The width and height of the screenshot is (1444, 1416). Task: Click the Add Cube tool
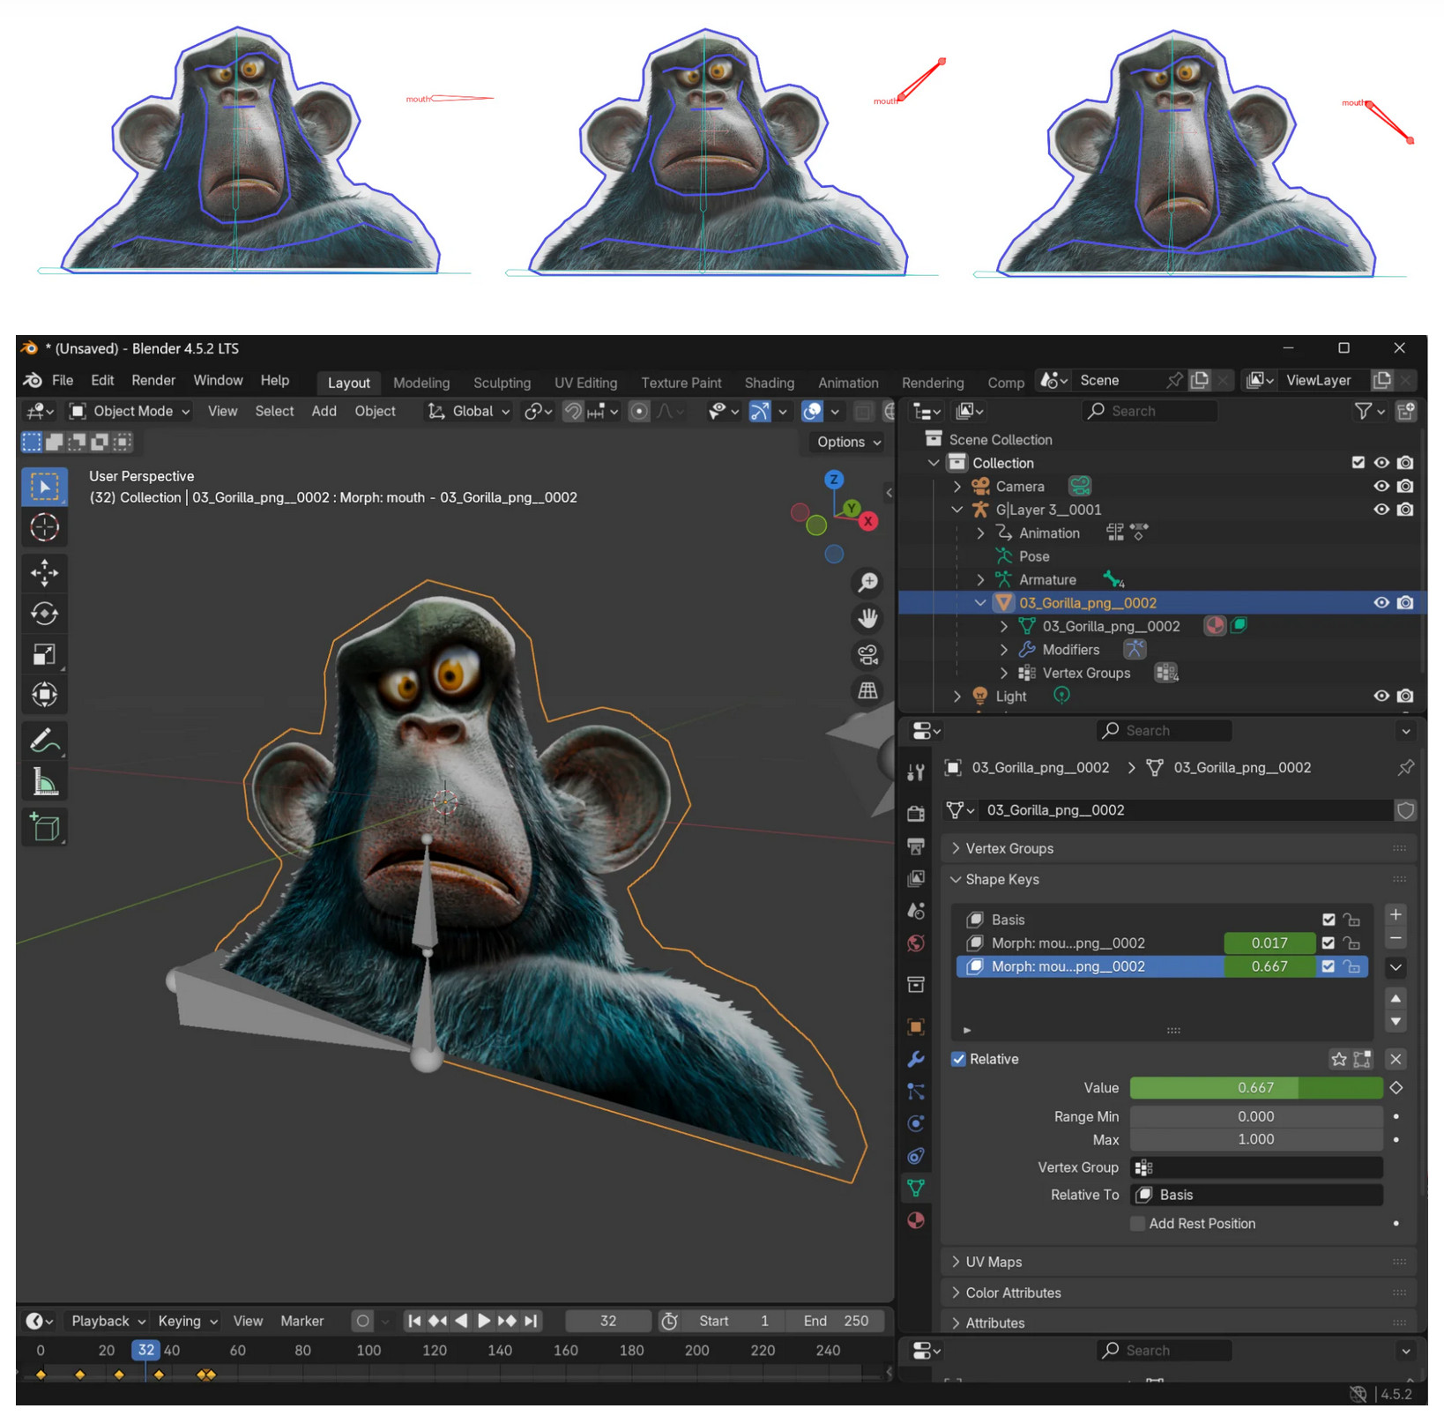pyautogui.click(x=44, y=827)
